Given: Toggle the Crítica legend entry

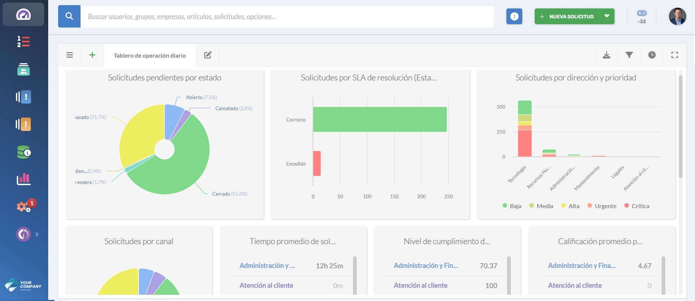Looking at the screenshot, I should click(637, 206).
